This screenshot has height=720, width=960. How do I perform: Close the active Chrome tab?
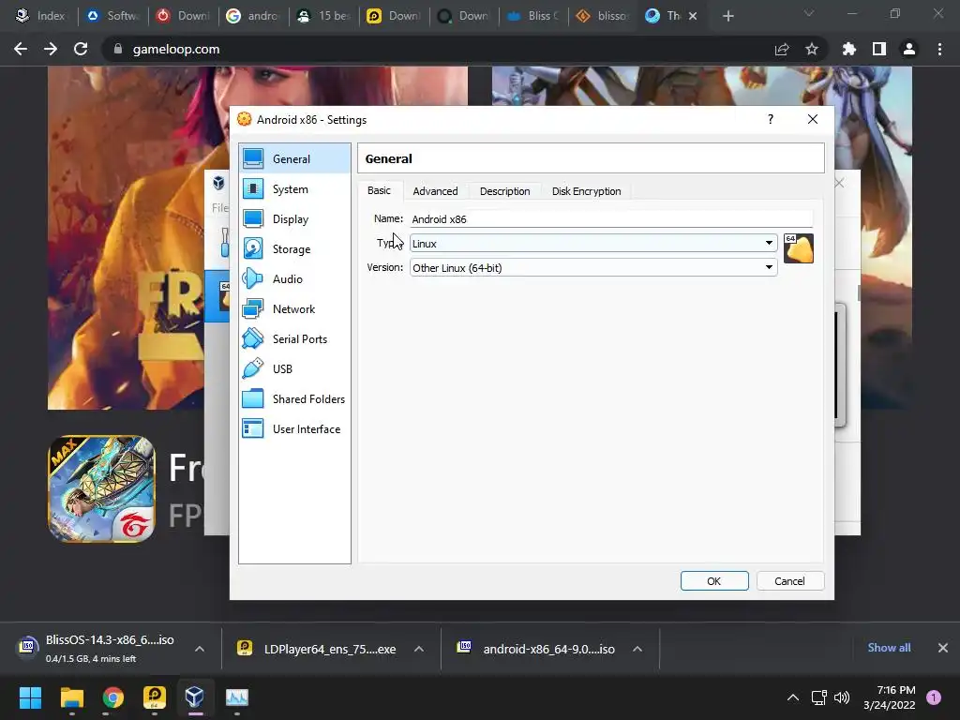click(693, 16)
